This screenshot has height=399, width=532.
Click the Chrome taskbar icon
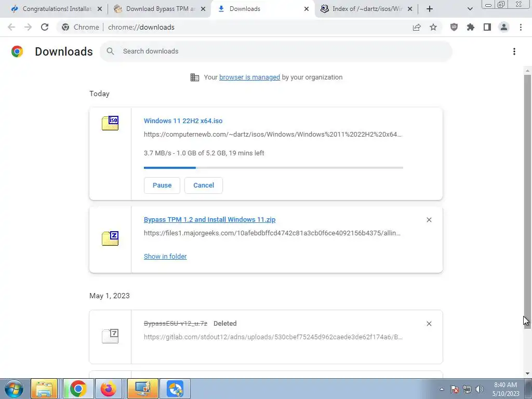pyautogui.click(x=78, y=389)
